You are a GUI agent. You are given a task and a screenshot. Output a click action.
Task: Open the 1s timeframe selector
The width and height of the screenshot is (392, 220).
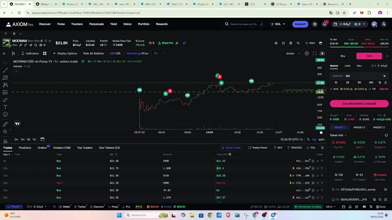[4, 53]
